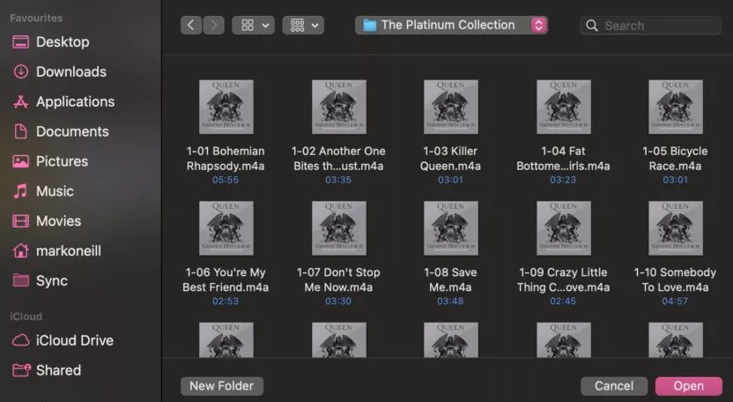The height and width of the screenshot is (402, 733).
Task: Click the 05:55 duration label
Action: [x=226, y=180]
